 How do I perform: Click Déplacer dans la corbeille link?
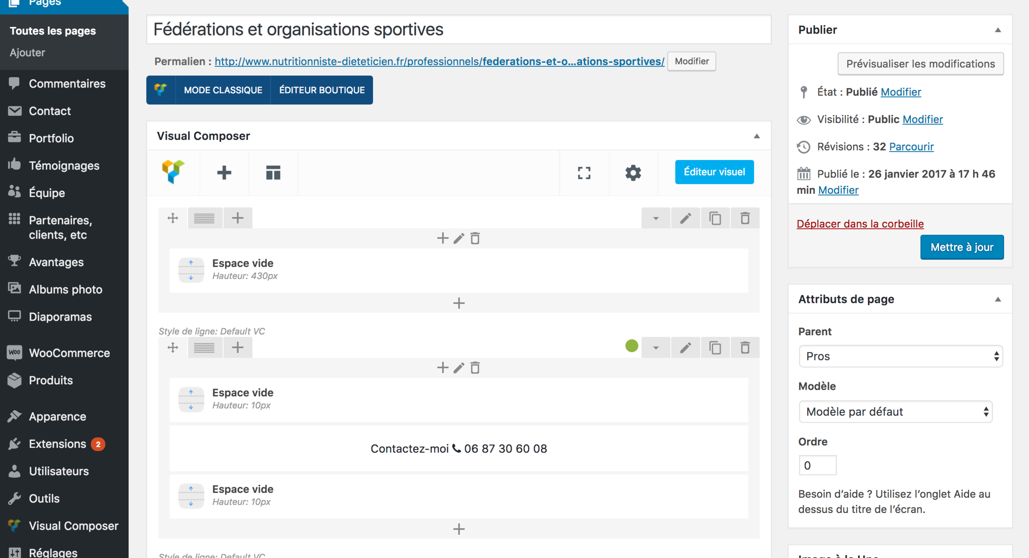click(860, 224)
